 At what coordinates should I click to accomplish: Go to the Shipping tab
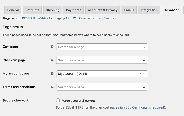click(53, 10)
